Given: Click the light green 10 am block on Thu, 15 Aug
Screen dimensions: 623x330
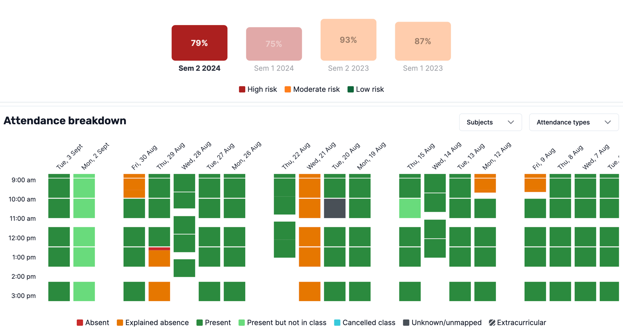Looking at the screenshot, I should 410,208.
